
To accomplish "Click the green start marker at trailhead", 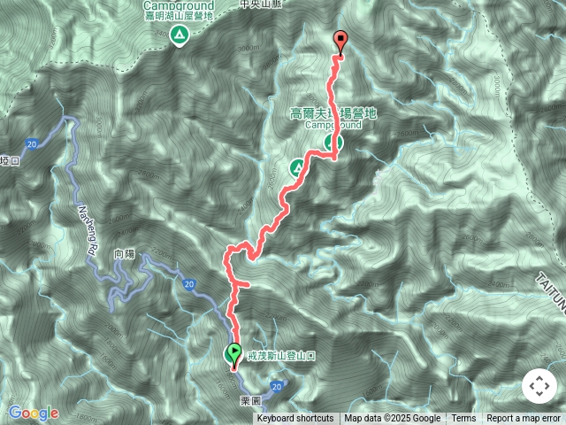I will pyautogui.click(x=233, y=354).
